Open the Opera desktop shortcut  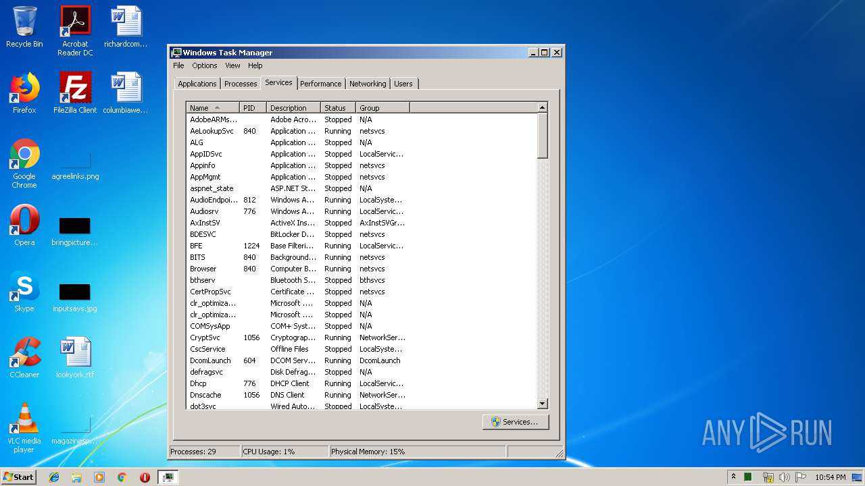tap(24, 225)
